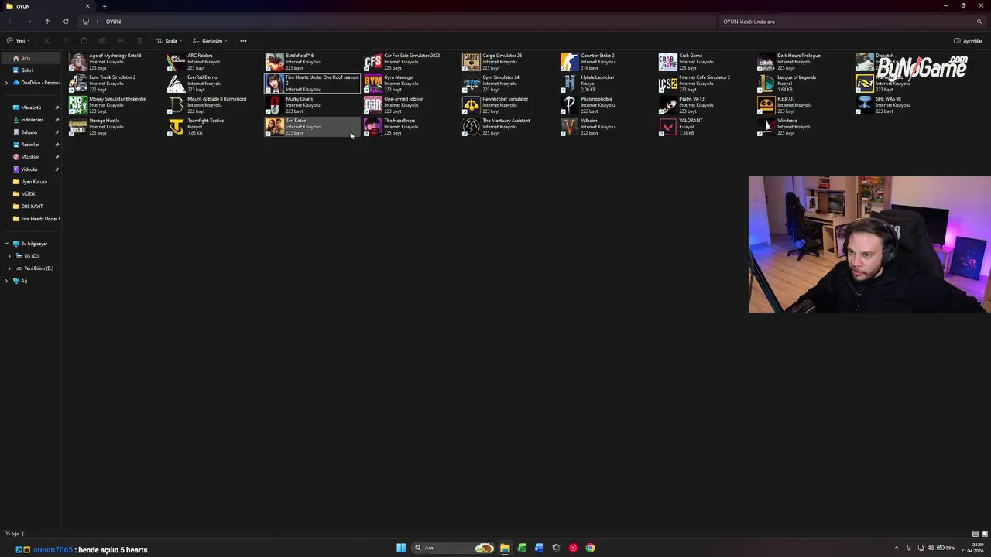The image size is (991, 557).
Task: Open Masaüstü desktop folder in sidebar
Action: tap(30, 108)
